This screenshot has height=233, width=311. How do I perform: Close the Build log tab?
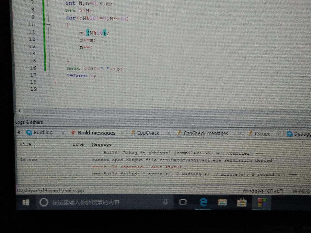pos(63,133)
